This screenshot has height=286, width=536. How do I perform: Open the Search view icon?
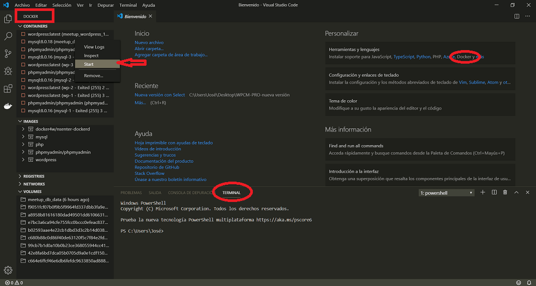coord(8,37)
